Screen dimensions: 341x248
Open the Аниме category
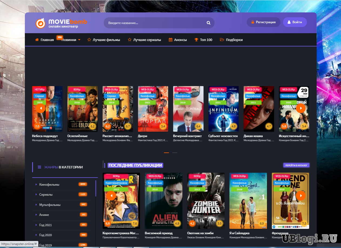point(44,215)
